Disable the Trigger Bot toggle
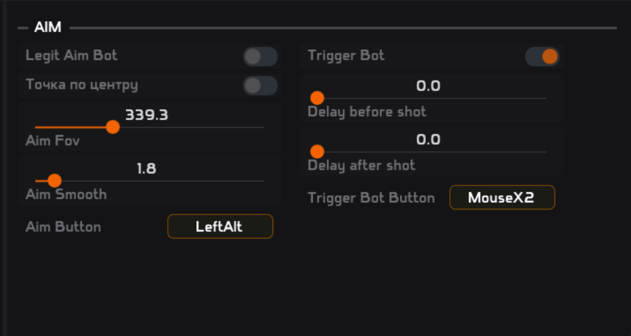This screenshot has width=631, height=336. coord(542,57)
